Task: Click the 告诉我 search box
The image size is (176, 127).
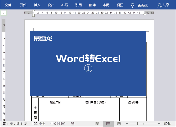Action: coord(143,5)
